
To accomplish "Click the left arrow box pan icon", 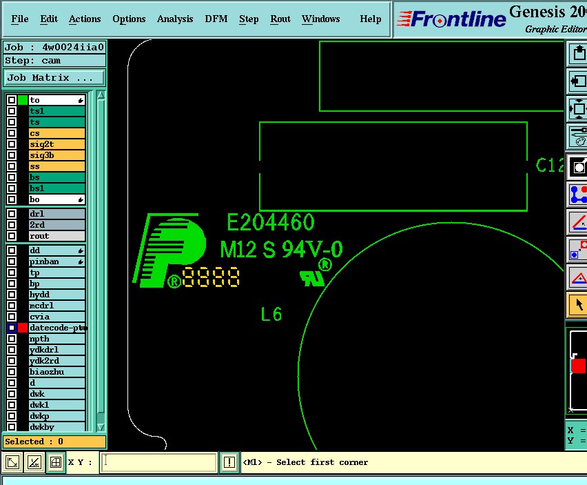I will pos(577,81).
